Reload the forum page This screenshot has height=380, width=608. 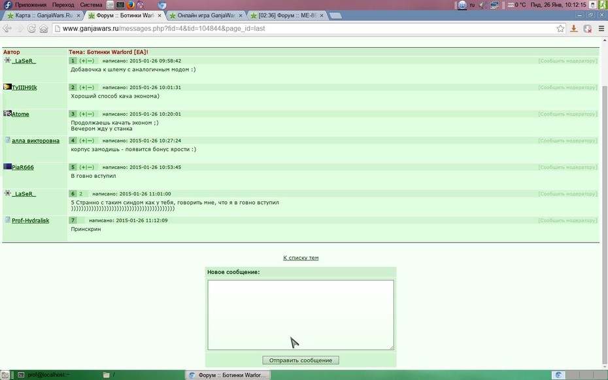click(31, 28)
